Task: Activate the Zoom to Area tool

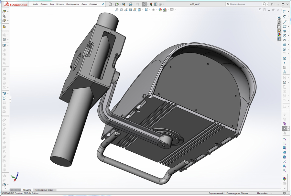Action: click(x=121, y=10)
